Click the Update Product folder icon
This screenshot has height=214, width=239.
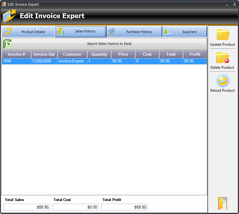pos(223,35)
